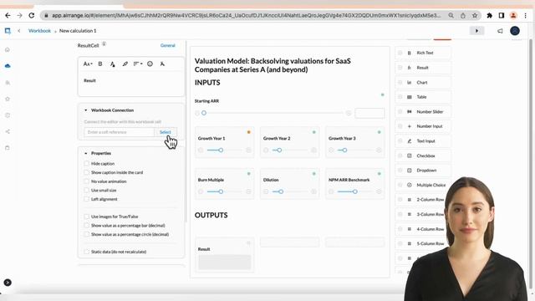
Task: Open the text alignment dropdown
Action: click(137, 64)
